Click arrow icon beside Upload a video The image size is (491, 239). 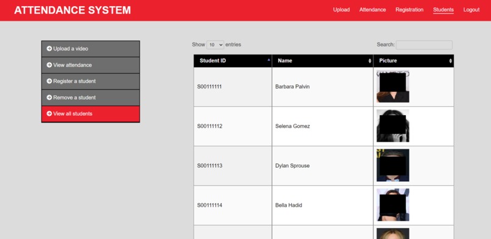click(49, 49)
